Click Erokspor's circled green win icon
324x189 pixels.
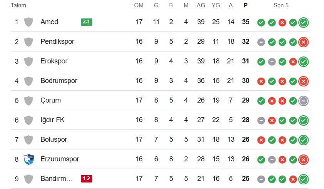click(304, 61)
